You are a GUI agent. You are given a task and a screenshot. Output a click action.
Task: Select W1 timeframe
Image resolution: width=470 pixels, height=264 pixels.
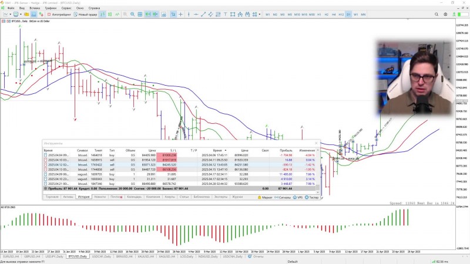coord(356,14)
